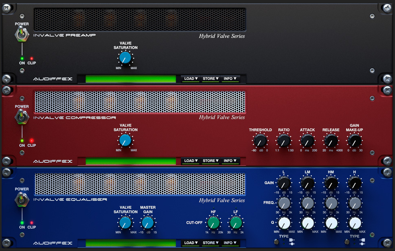
Task: Select high band peak filter icon
Action: click(x=362, y=244)
